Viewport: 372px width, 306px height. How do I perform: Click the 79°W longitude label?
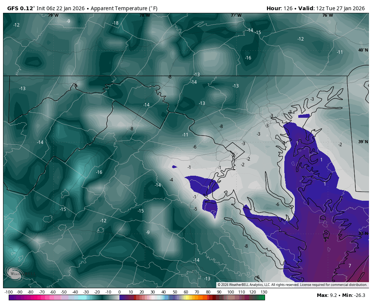53,16
